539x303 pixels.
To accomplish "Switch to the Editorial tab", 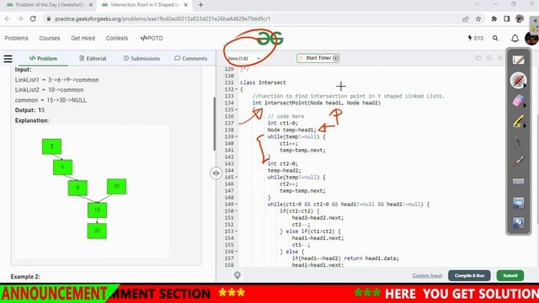I will click(x=93, y=58).
